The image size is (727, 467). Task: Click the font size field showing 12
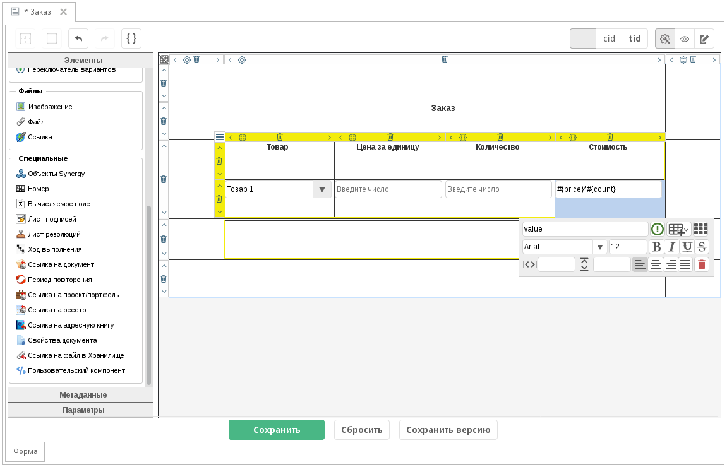pos(628,247)
